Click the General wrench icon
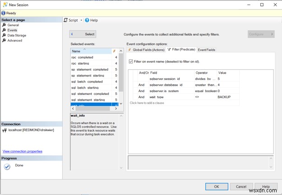Screen dimensions: 282x195 point(4,25)
